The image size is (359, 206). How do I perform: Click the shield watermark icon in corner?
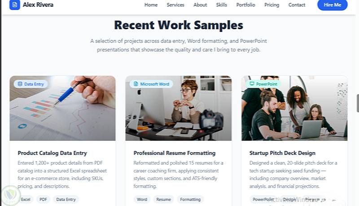[x=9, y=195]
